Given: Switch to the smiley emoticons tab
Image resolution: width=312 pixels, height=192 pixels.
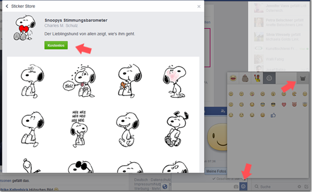Looking at the screenshot, I should coord(269,78).
